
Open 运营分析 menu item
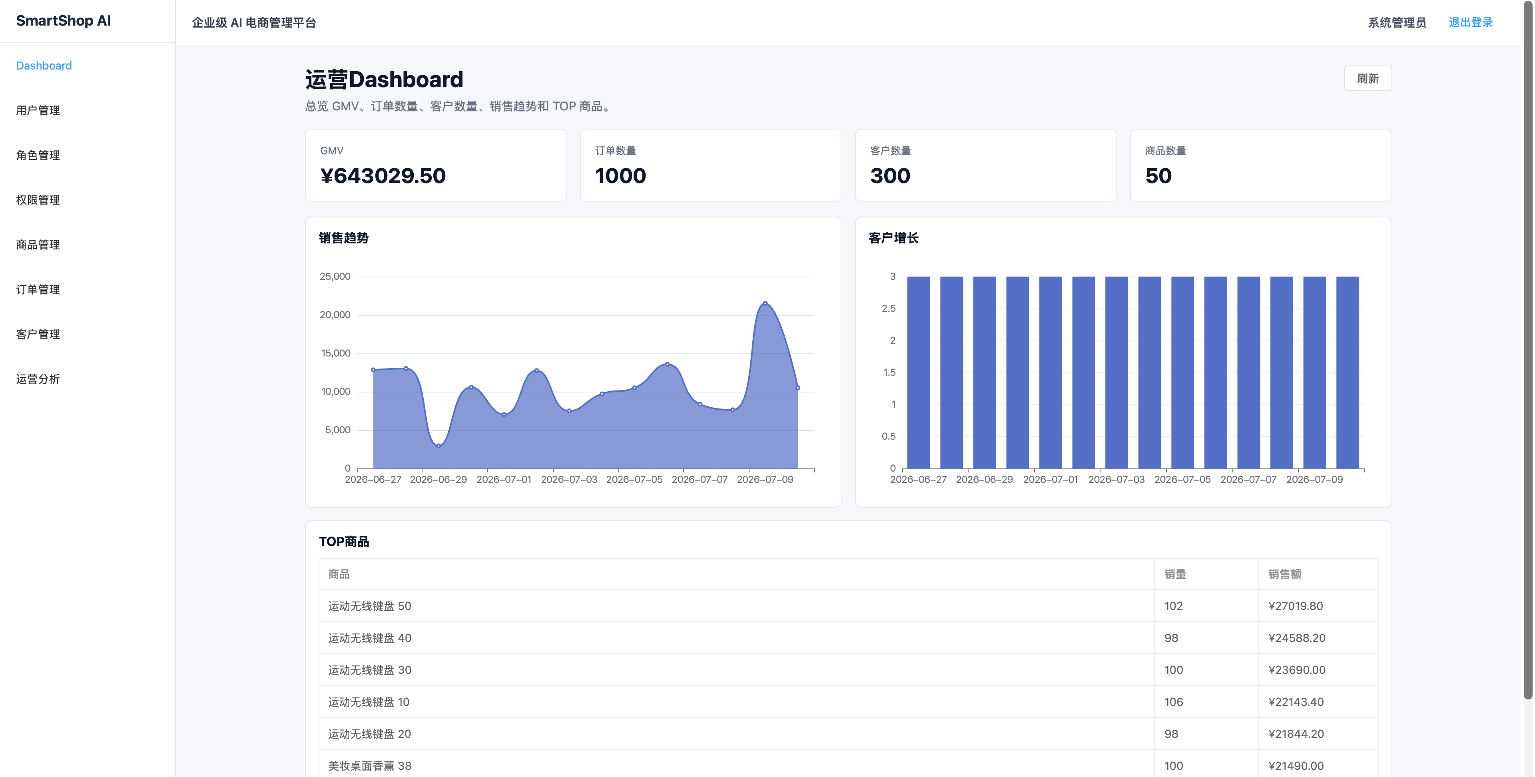point(38,379)
